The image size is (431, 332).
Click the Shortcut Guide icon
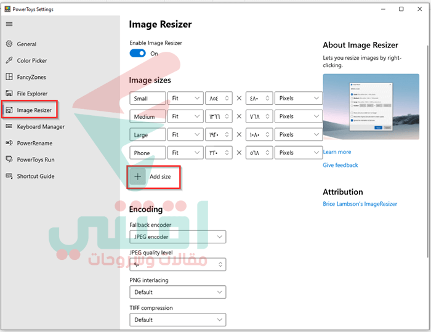click(9, 176)
